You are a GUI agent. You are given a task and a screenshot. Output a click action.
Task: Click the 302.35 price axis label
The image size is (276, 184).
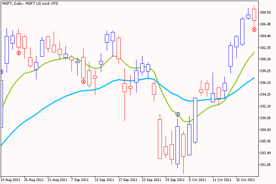pos(265,48)
